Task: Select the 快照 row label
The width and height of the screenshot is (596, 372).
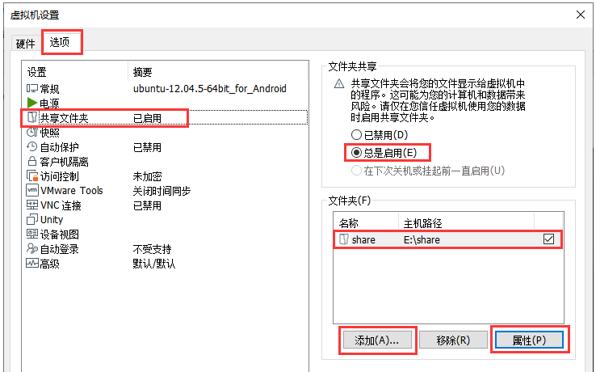Action: 49,133
